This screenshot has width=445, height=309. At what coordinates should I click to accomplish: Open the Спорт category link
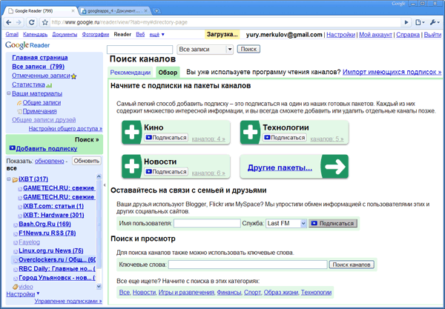pyautogui.click(x=252, y=292)
